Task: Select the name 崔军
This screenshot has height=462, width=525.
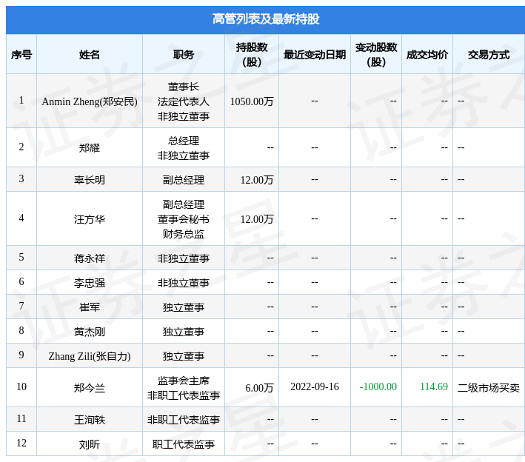Action: point(90,307)
